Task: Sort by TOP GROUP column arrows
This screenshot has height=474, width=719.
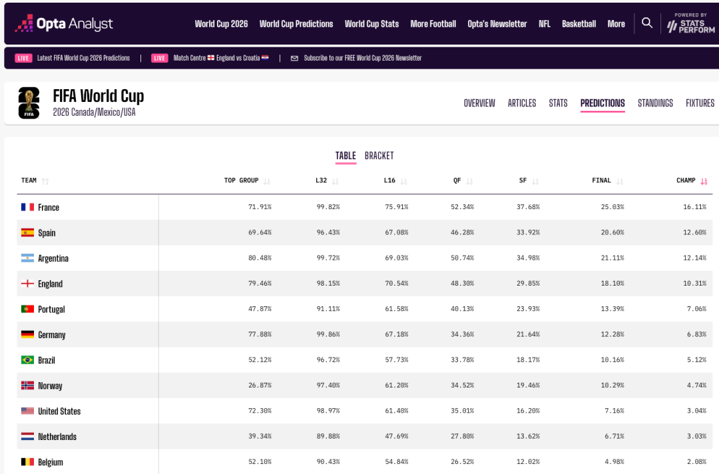Action: click(267, 181)
